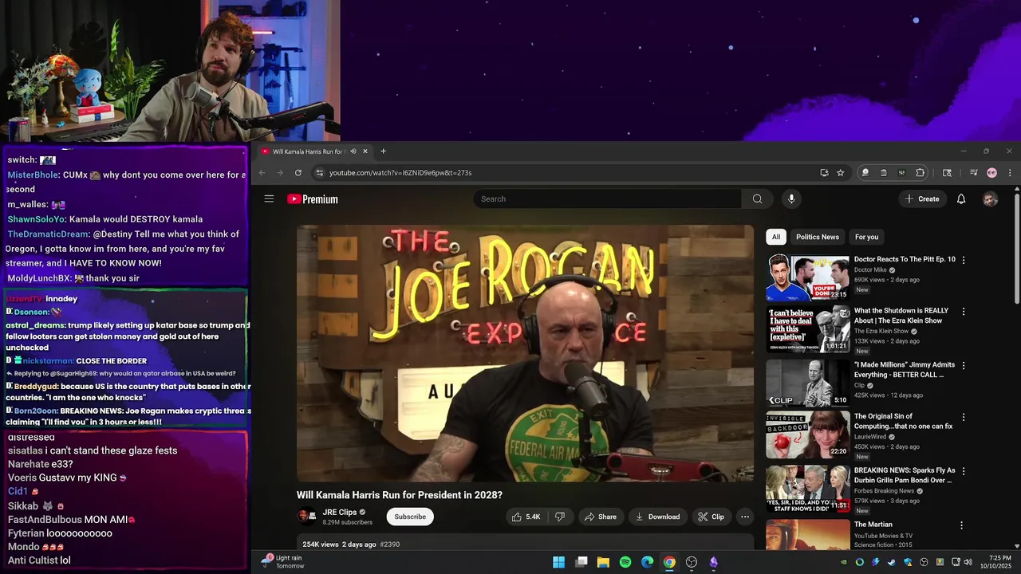Open the YouTube guide hamburger menu
The image size is (1021, 574).
269,199
